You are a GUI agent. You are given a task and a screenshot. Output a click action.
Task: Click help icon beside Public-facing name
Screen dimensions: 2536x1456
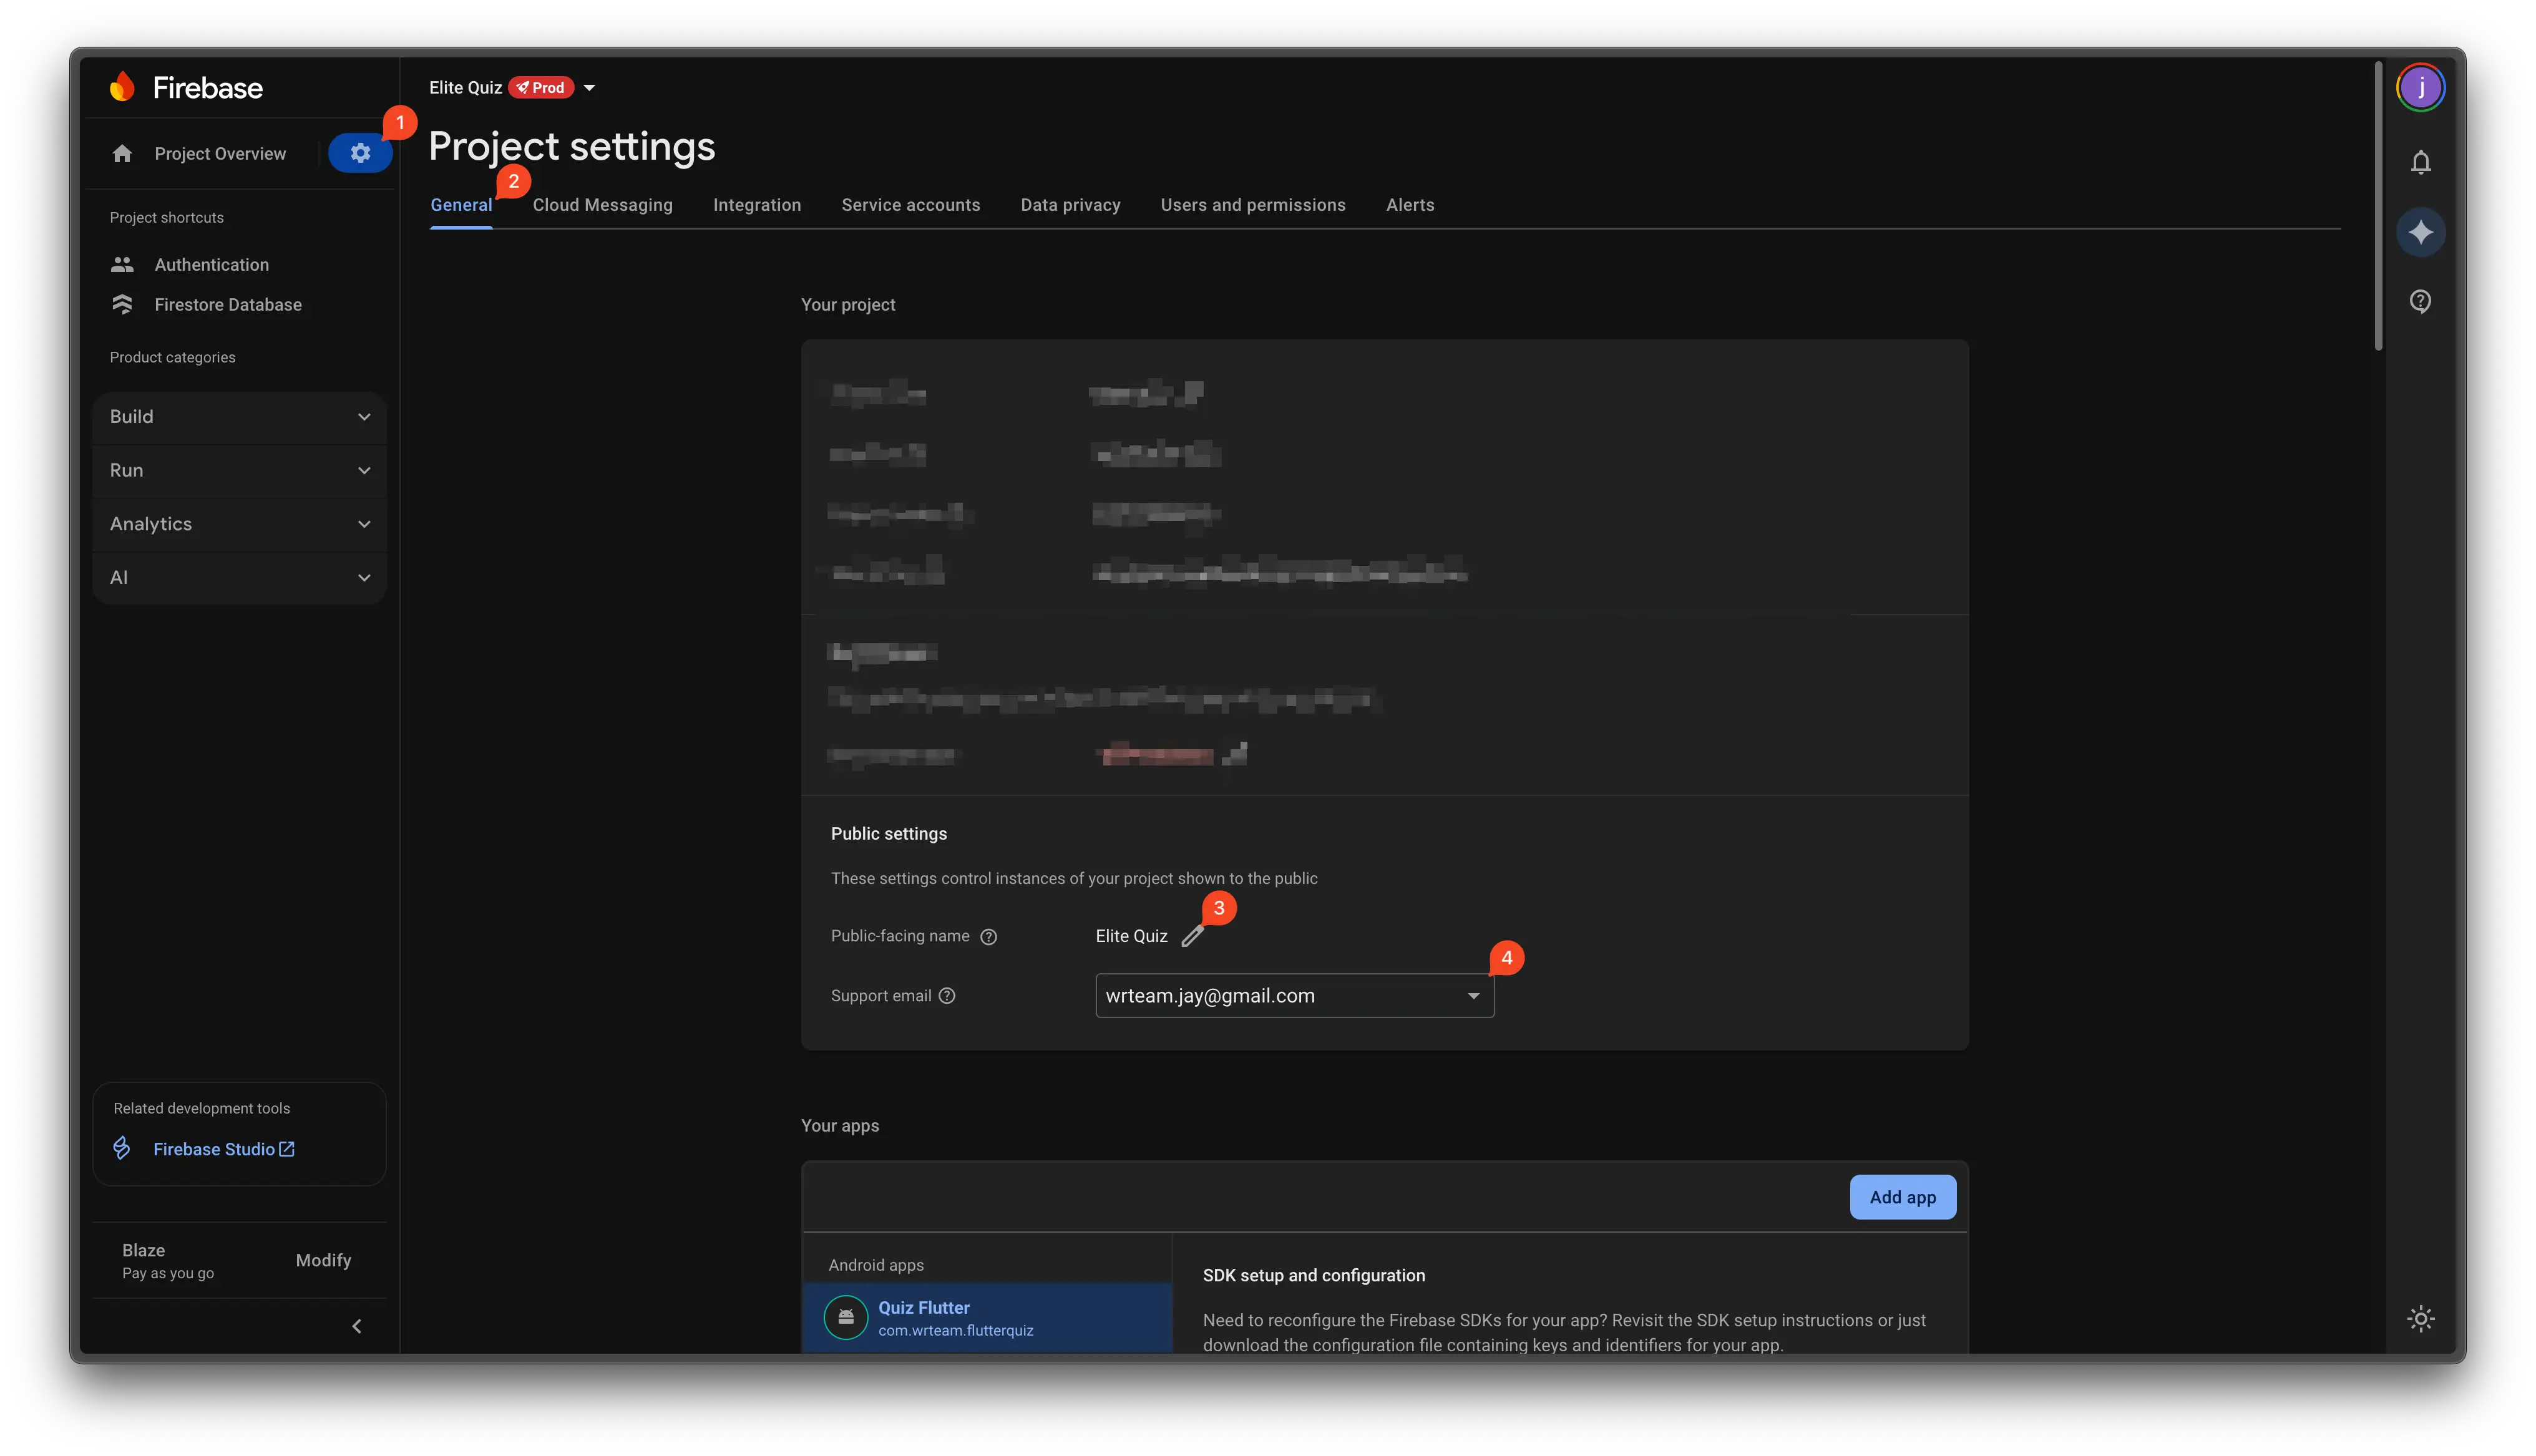click(x=988, y=936)
